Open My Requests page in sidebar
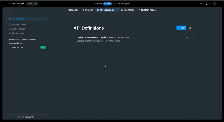 [x=17, y=33]
